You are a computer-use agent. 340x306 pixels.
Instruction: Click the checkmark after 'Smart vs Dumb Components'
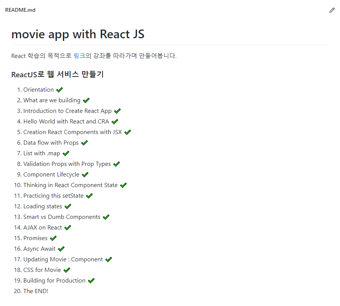click(x=106, y=217)
